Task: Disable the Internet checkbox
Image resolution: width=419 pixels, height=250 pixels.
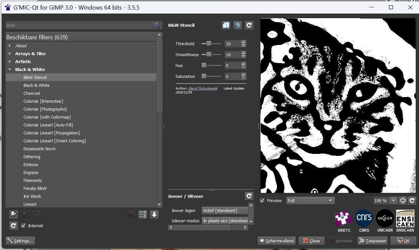Action: click(x=23, y=226)
